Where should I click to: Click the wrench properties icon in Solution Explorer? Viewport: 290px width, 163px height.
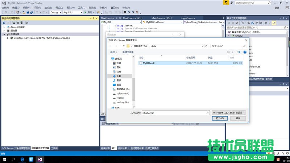point(270,23)
